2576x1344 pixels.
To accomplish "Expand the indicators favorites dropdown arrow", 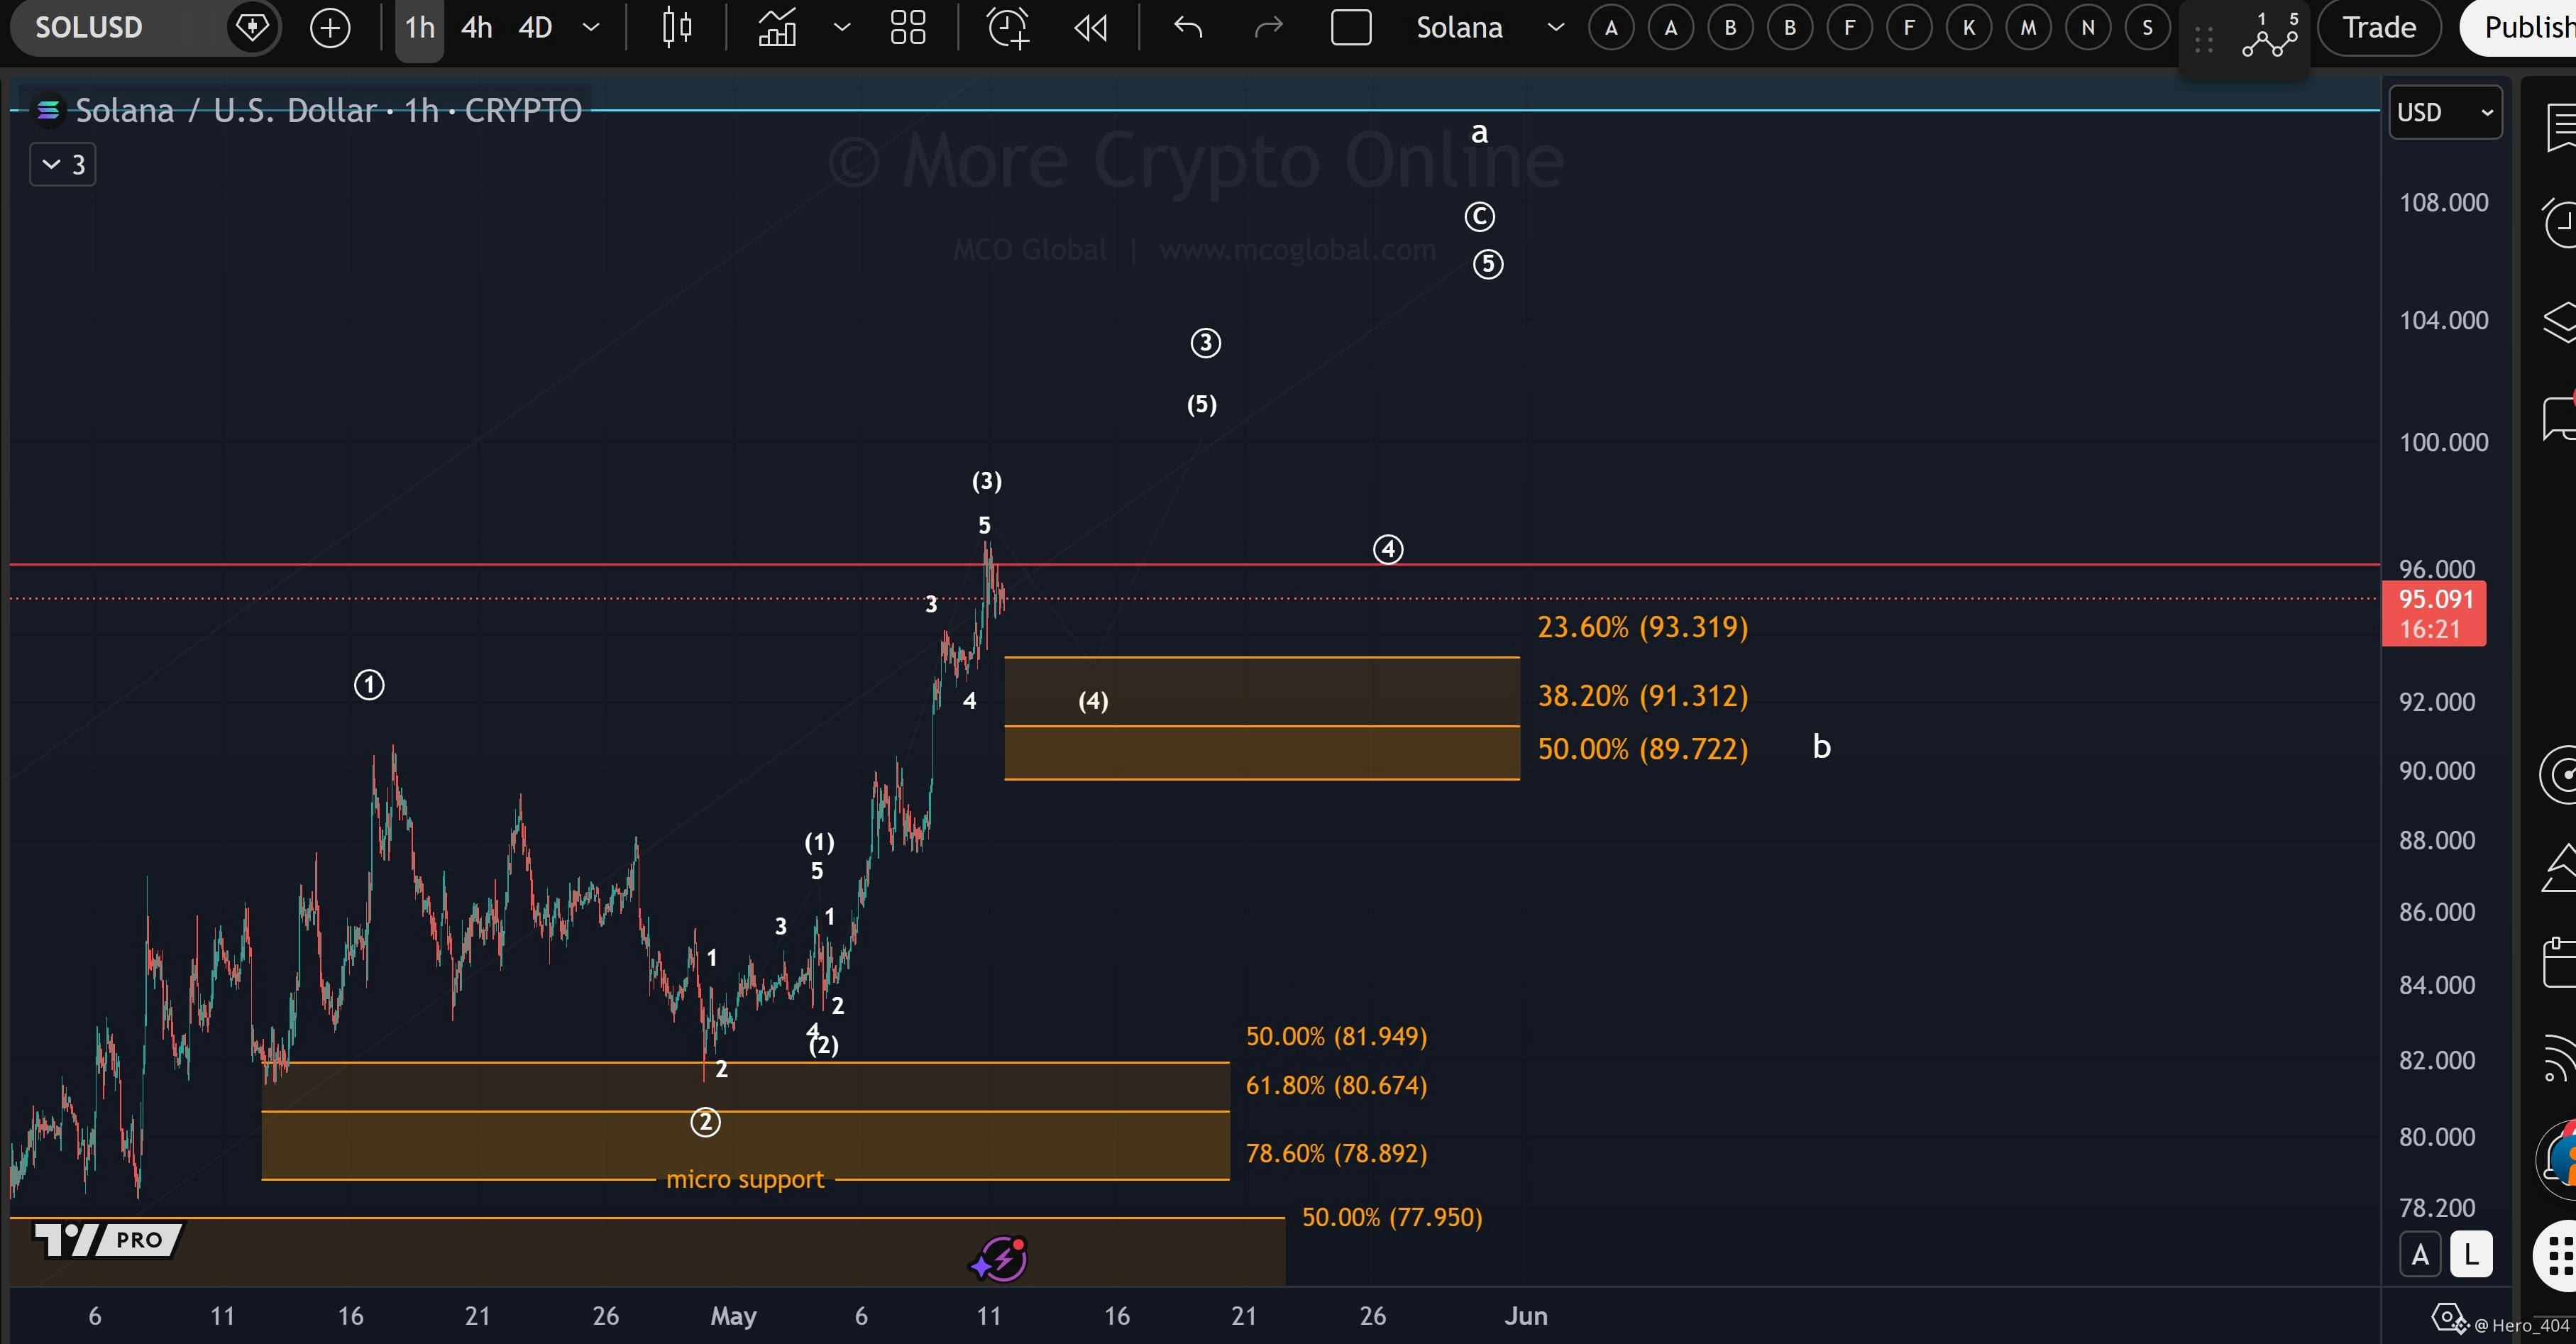I will [x=842, y=27].
